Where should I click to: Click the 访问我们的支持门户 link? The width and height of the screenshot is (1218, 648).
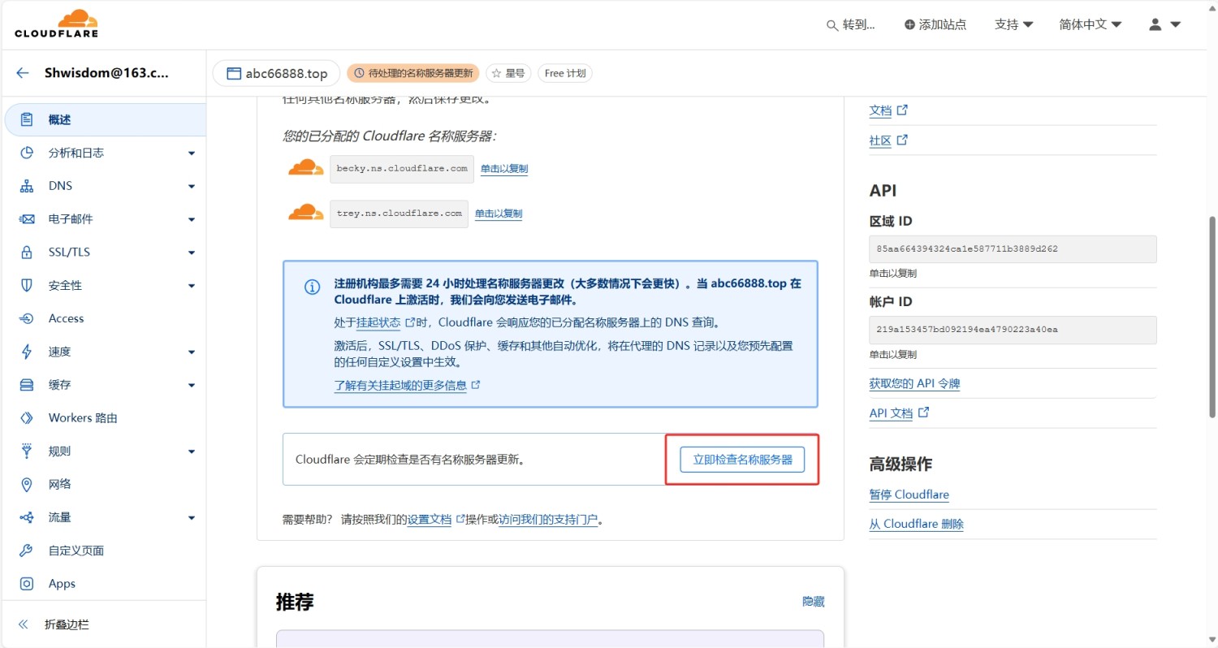(x=548, y=519)
